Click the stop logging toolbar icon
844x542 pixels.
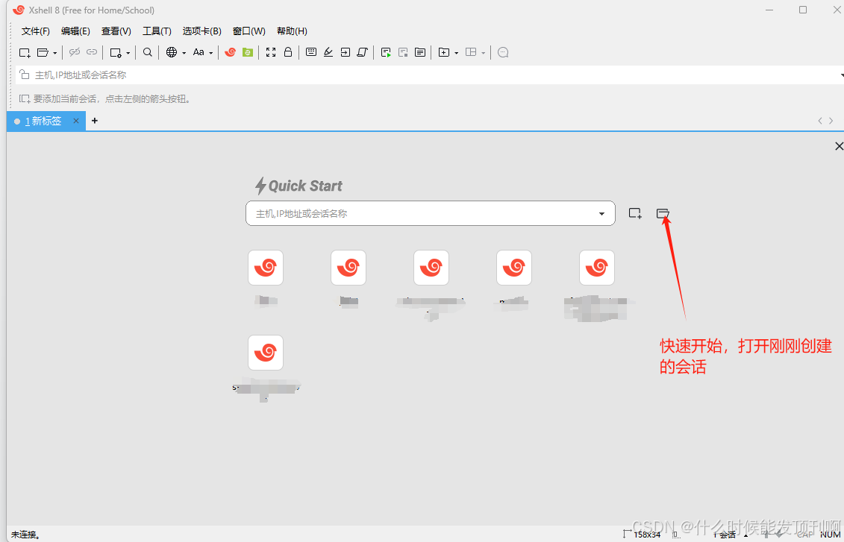click(x=403, y=53)
